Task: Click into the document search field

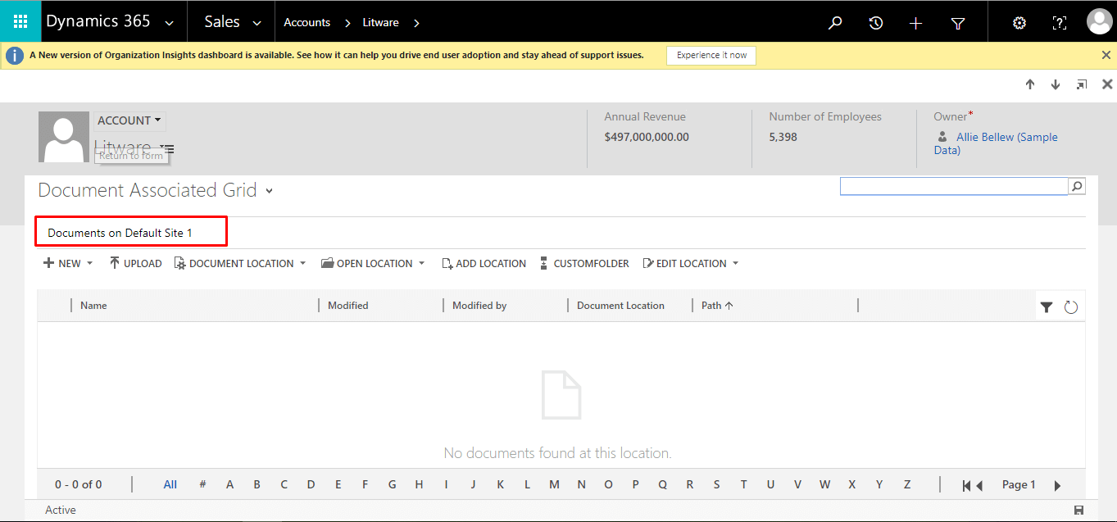Action: coord(954,187)
